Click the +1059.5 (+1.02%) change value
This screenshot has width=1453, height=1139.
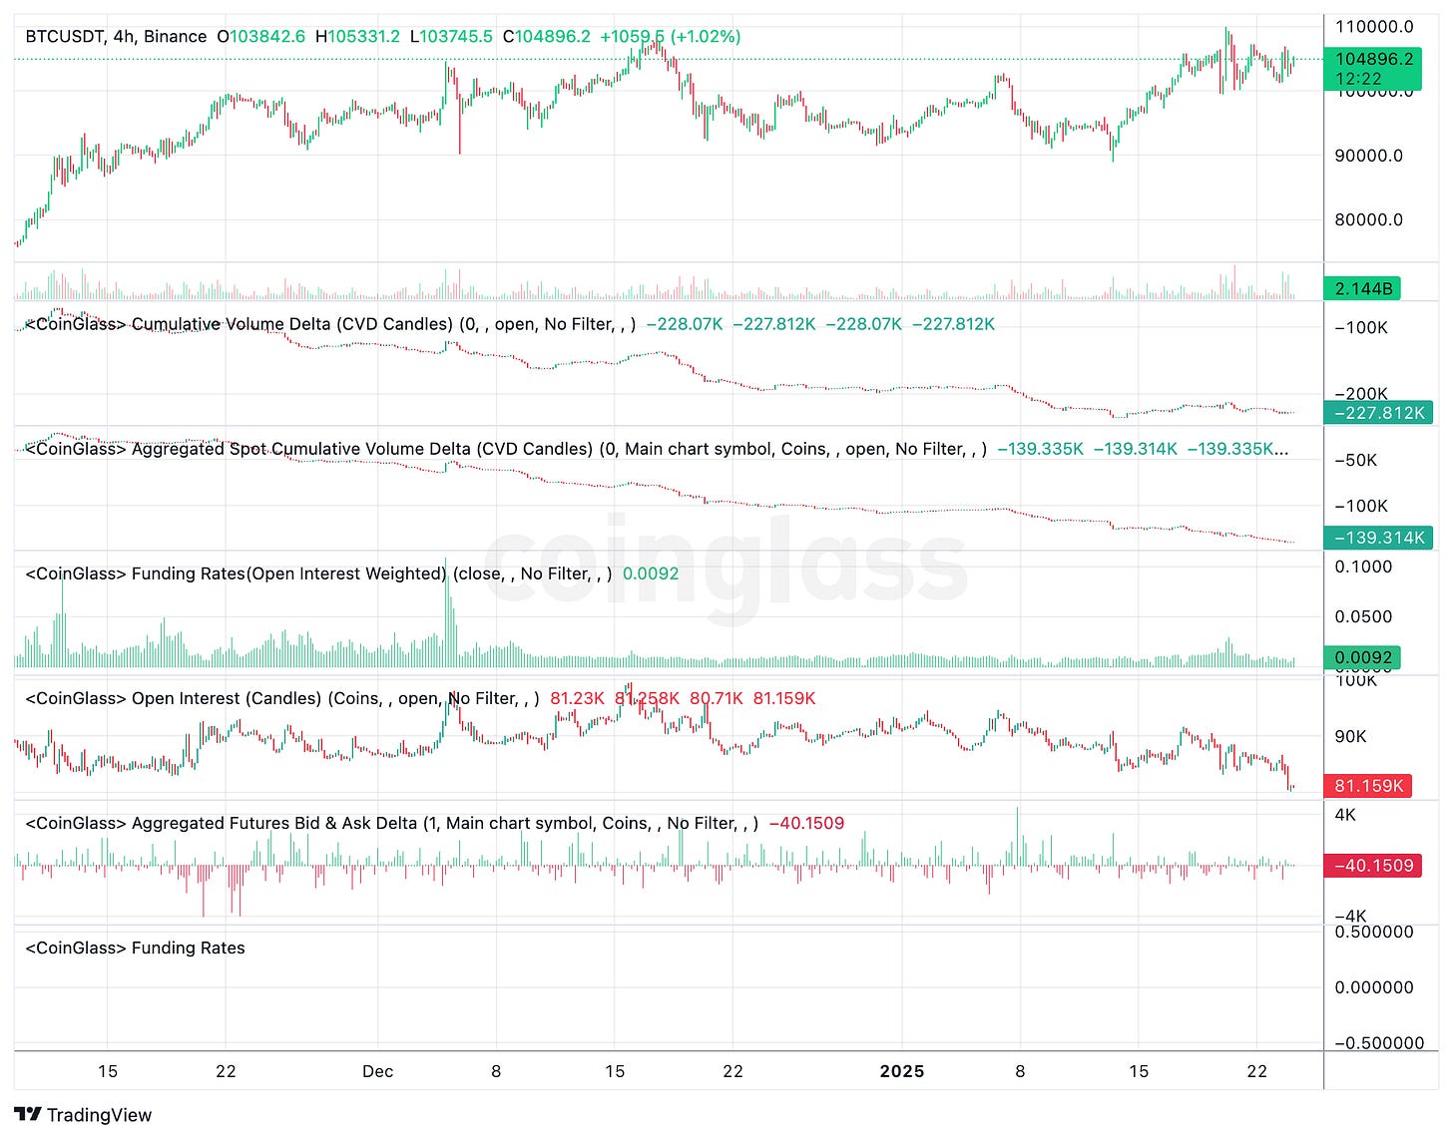671,37
